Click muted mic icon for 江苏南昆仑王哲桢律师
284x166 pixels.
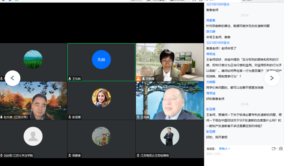click(138, 156)
